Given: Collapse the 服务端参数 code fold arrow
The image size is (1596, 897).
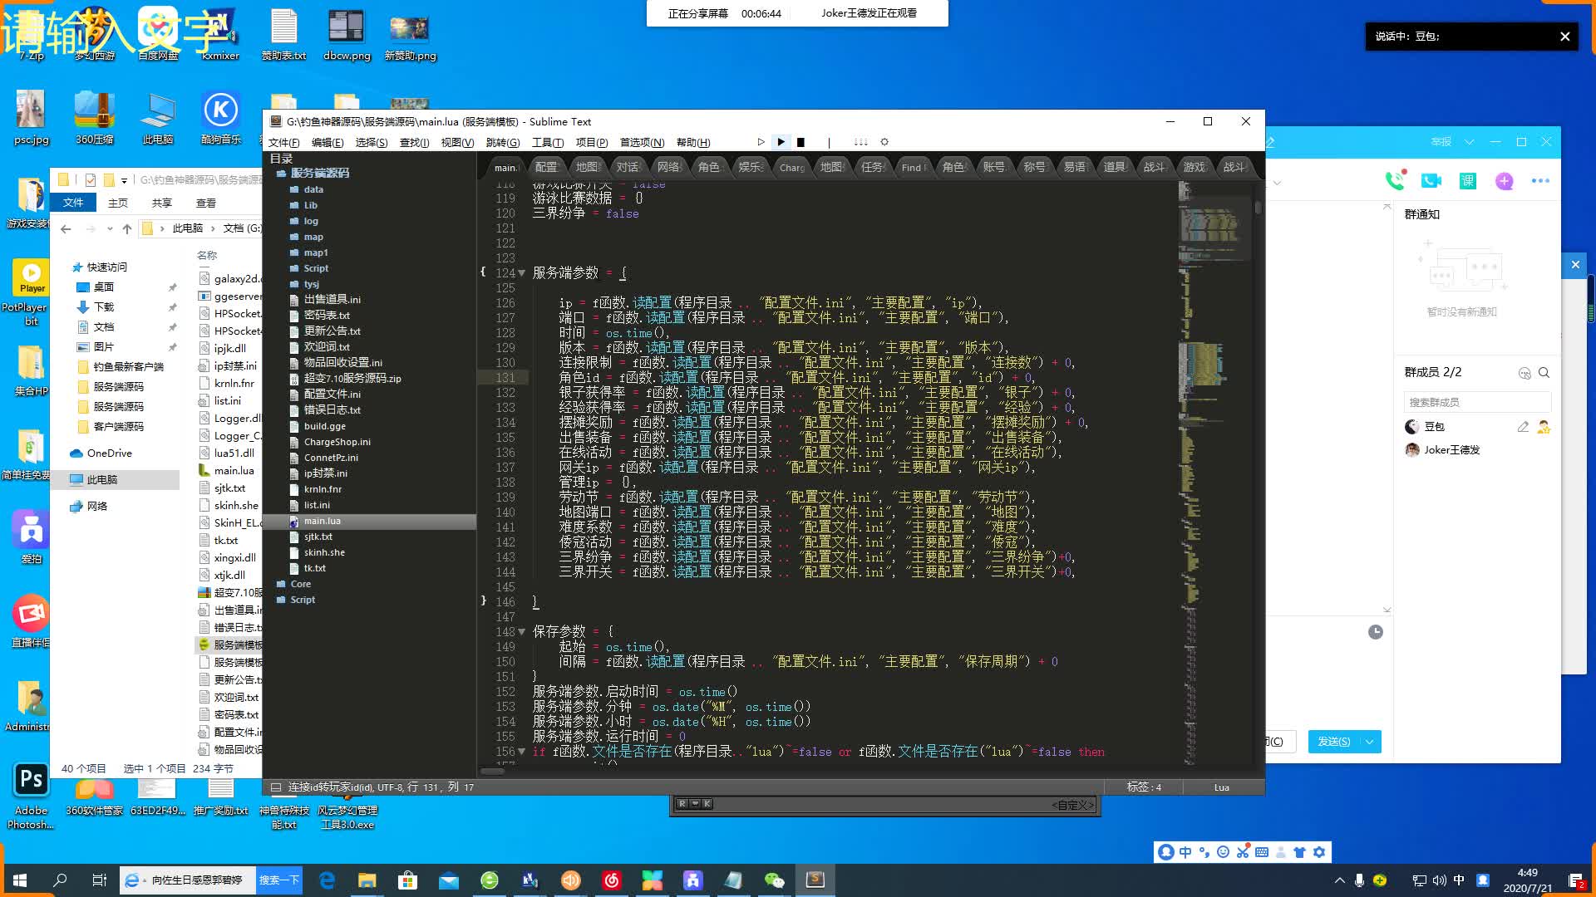Looking at the screenshot, I should 522,273.
